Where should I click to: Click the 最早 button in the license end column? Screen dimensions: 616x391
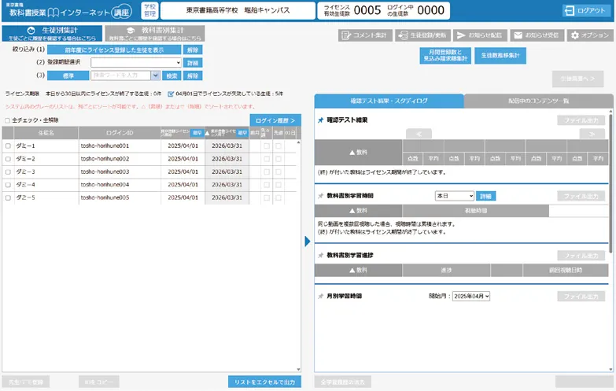click(x=242, y=133)
